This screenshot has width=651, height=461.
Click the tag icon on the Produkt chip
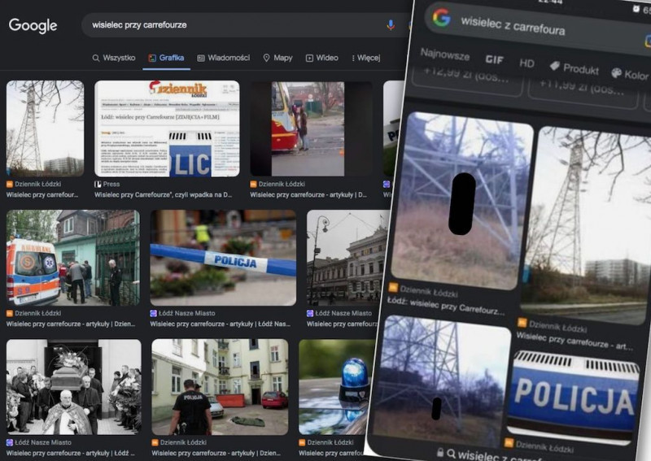(x=554, y=66)
